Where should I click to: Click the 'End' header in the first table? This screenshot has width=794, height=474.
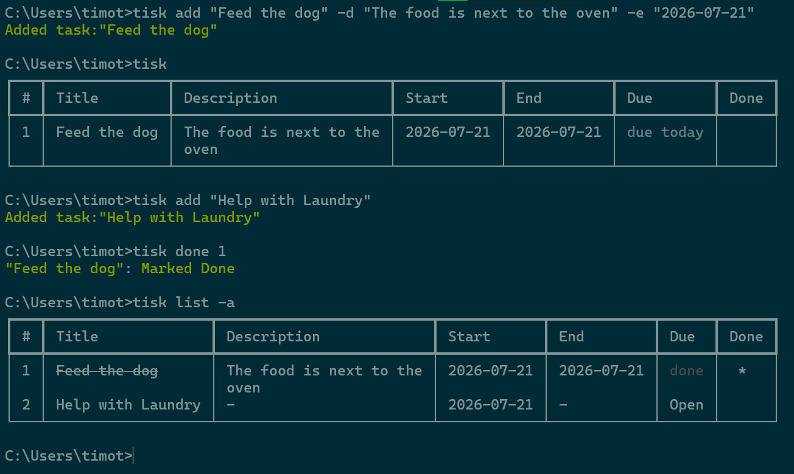529,98
